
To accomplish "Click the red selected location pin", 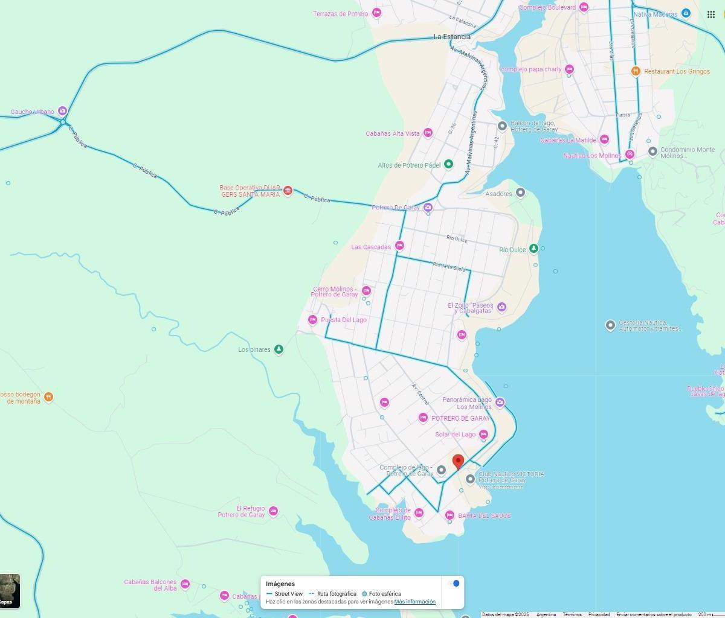I will click(x=458, y=462).
